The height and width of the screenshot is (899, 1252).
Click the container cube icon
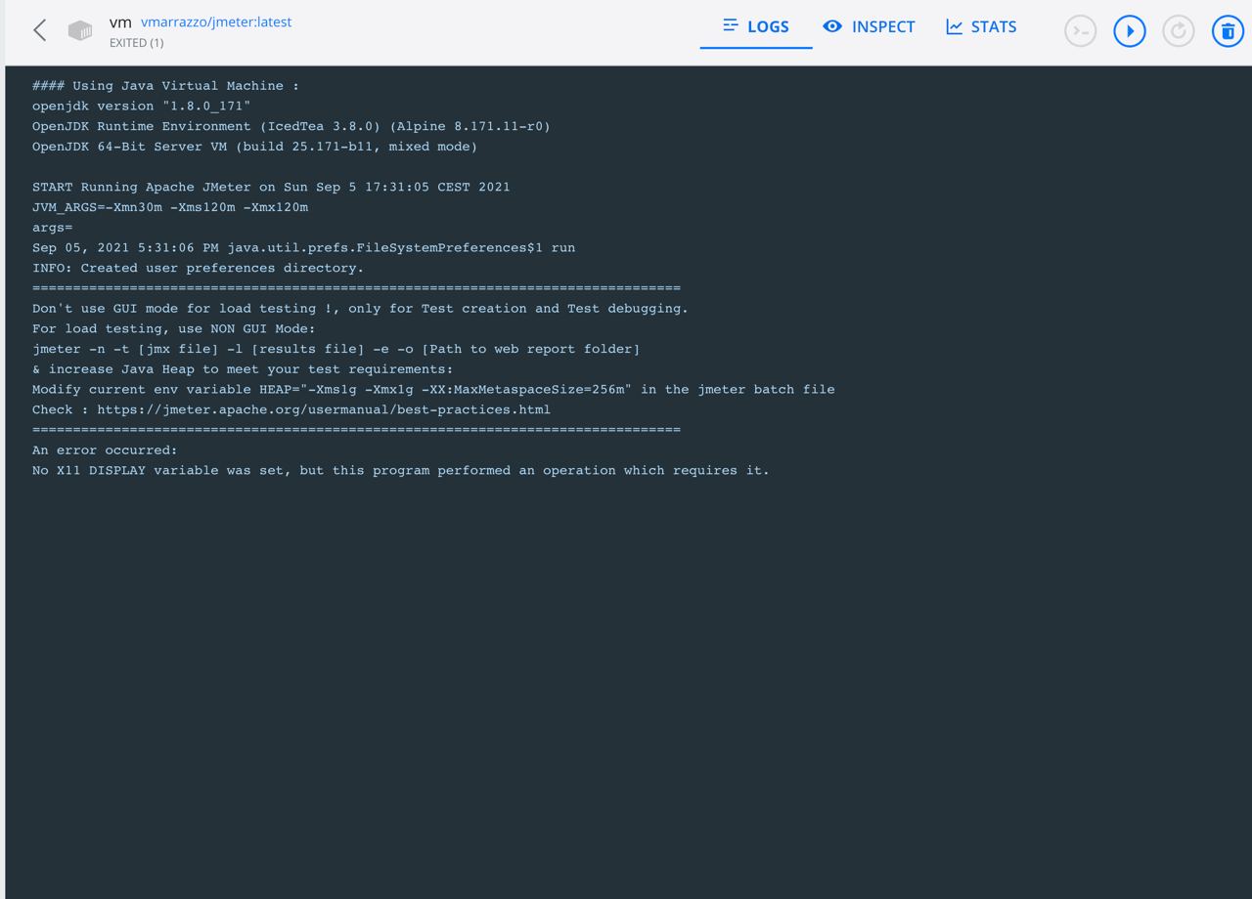point(80,31)
